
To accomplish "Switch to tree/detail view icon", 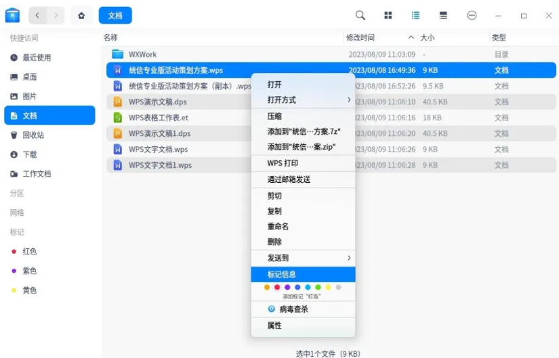I will point(443,16).
